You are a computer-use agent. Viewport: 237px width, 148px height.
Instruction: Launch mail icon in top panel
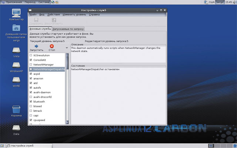[57, 2]
